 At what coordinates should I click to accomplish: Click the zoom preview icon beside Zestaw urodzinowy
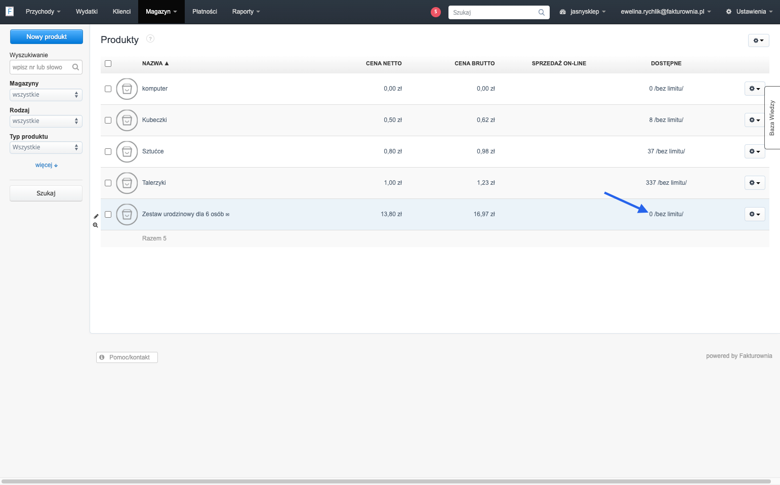95,225
